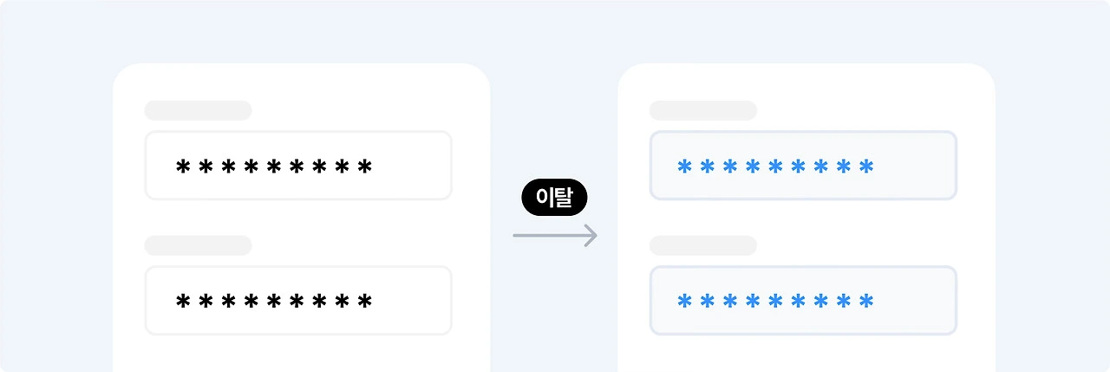
Task: Click the gray label above upper left field
Action: coord(198,110)
